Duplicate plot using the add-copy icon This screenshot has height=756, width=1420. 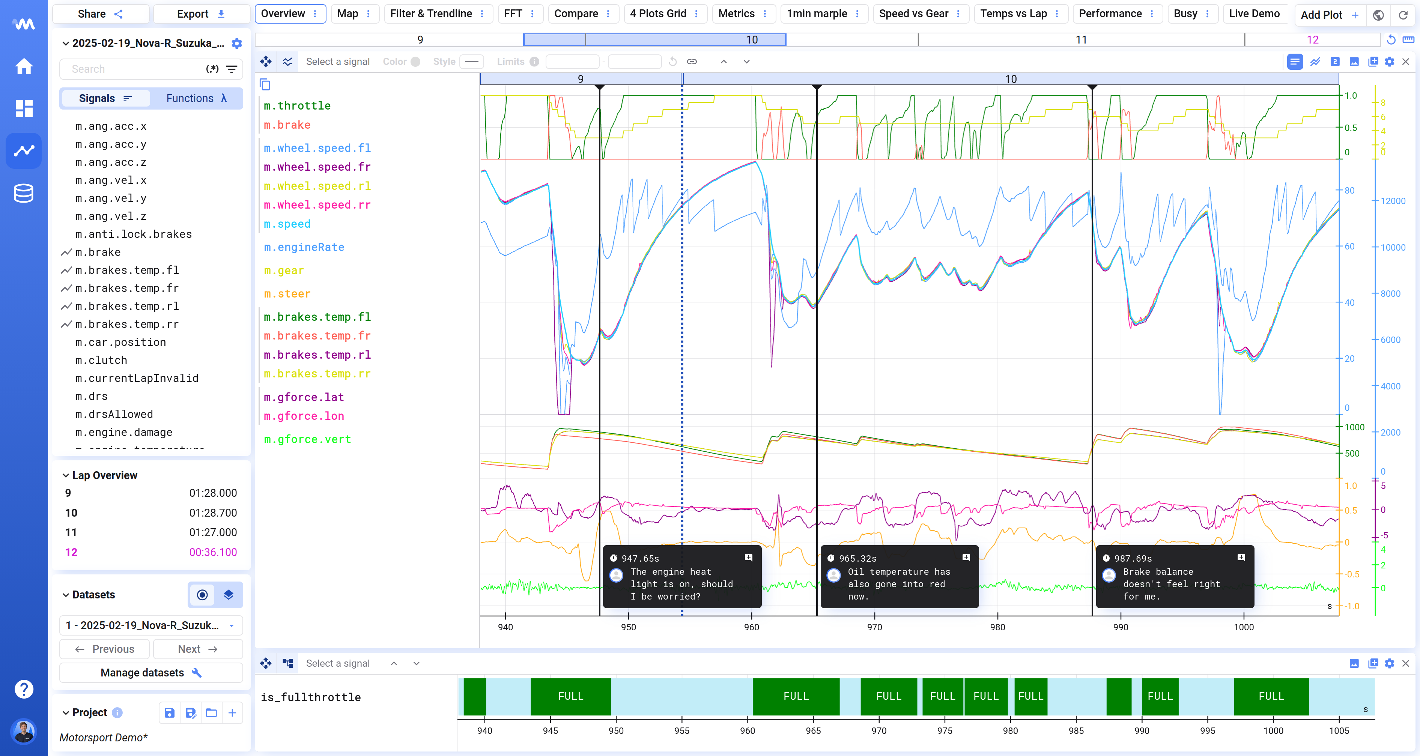click(x=1373, y=62)
